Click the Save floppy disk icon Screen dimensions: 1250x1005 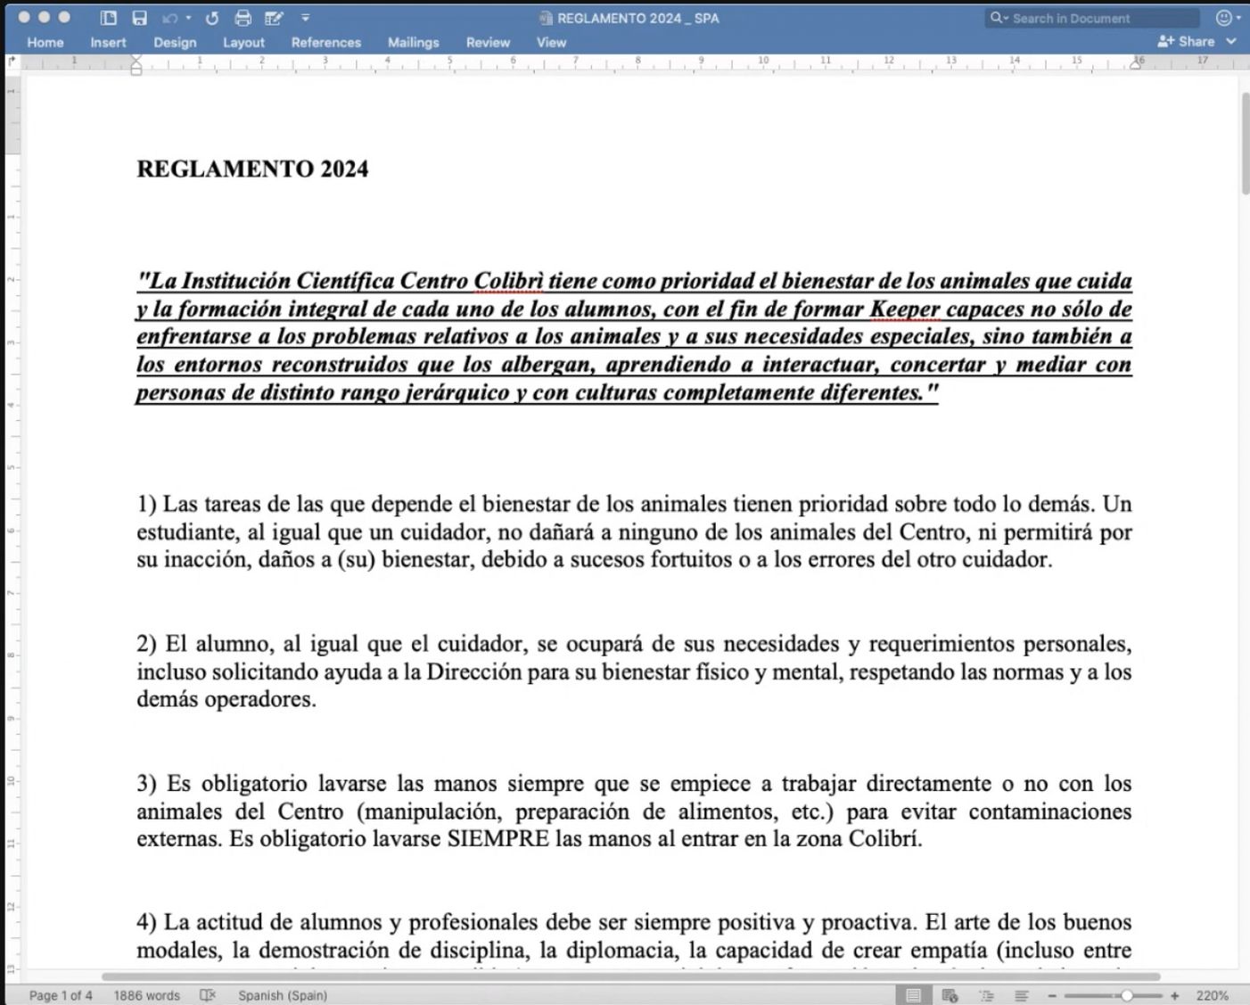[139, 18]
